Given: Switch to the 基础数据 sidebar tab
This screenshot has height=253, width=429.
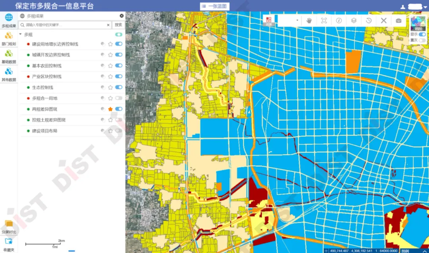Looking at the screenshot, I should click(x=9, y=56).
